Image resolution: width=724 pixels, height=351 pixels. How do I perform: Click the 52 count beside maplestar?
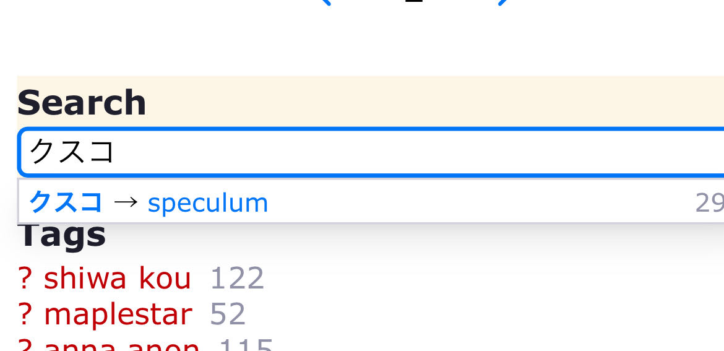pos(228,314)
